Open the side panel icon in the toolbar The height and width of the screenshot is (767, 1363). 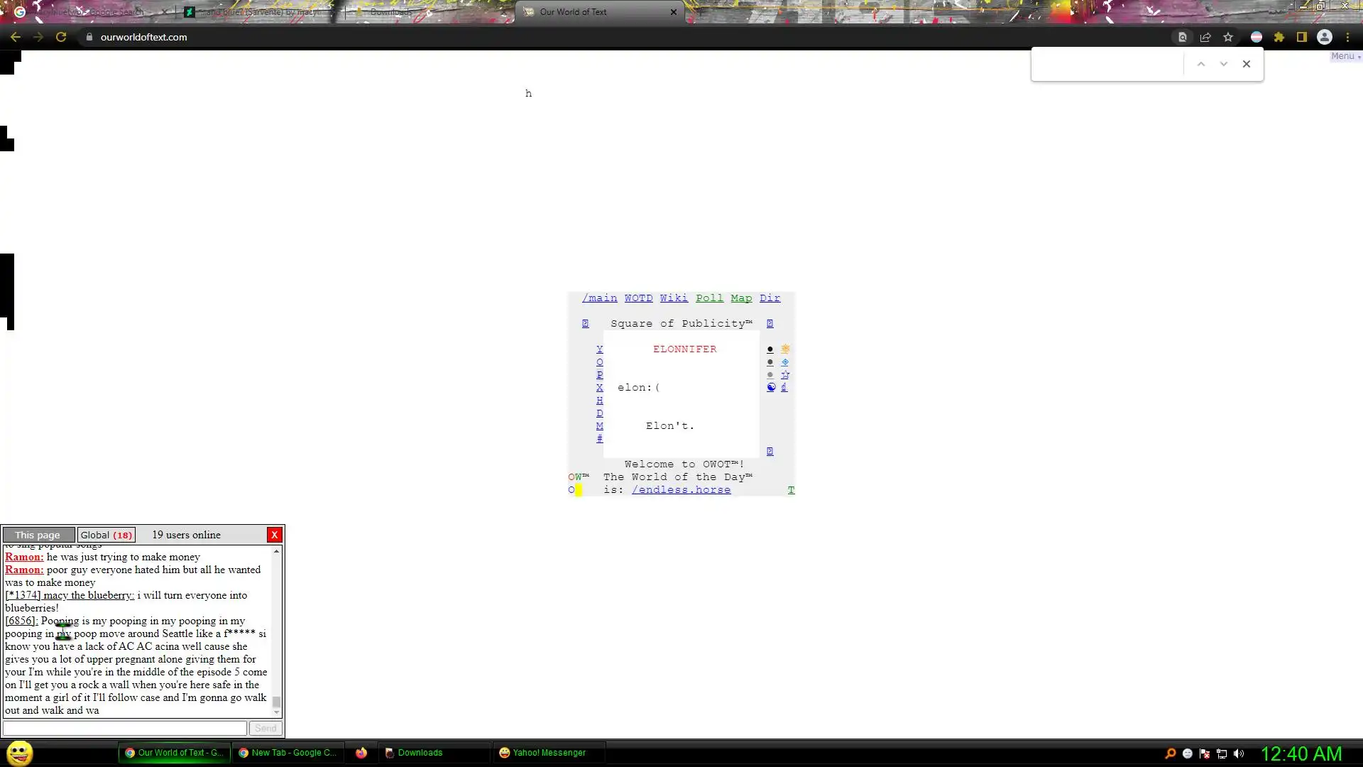tap(1302, 37)
